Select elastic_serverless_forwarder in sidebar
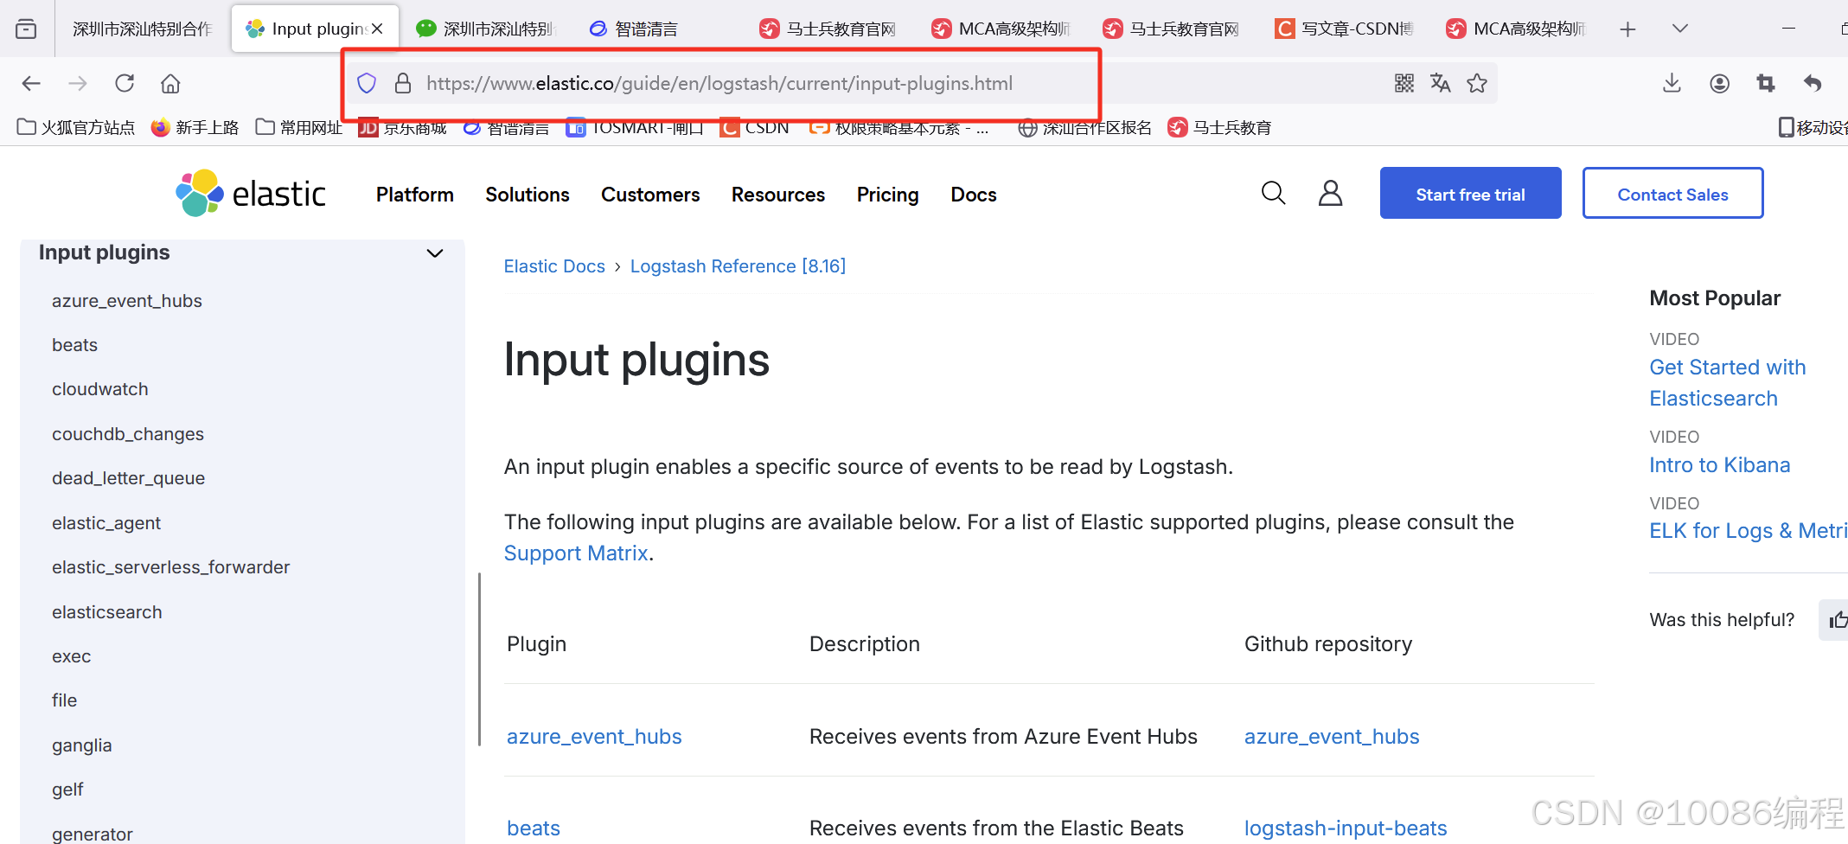Image resolution: width=1848 pixels, height=844 pixels. (x=171, y=567)
